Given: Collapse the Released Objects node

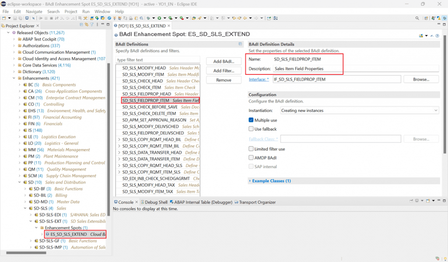Looking at the screenshot, I should point(8,33).
